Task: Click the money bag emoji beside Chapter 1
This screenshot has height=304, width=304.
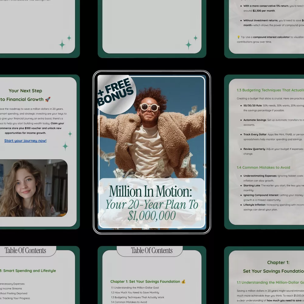Action: (183, 282)
